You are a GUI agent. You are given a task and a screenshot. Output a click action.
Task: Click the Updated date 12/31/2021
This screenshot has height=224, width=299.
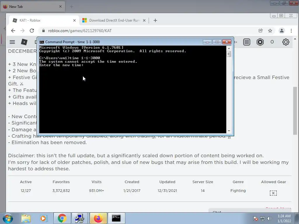(167, 191)
